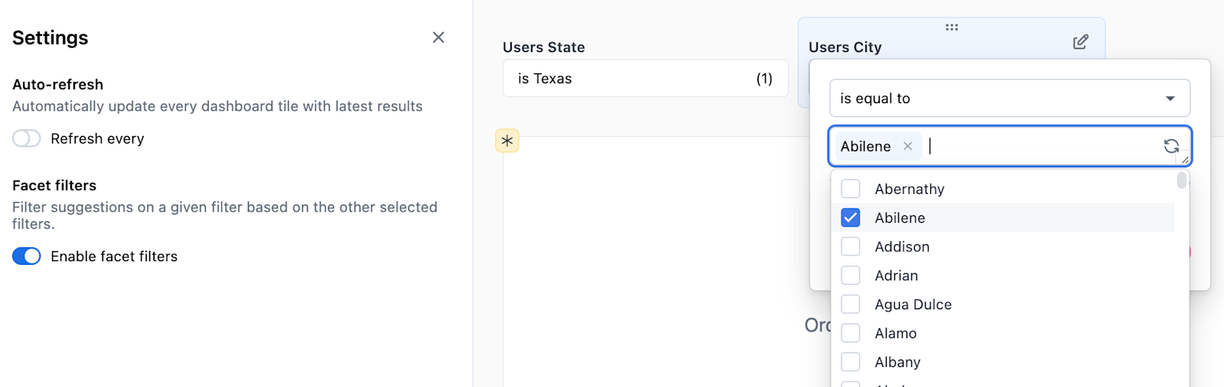Tick the Albany city option
The image size is (1224, 387).
coord(850,363)
